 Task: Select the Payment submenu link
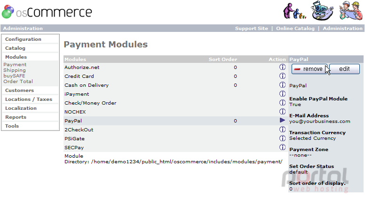(x=15, y=65)
